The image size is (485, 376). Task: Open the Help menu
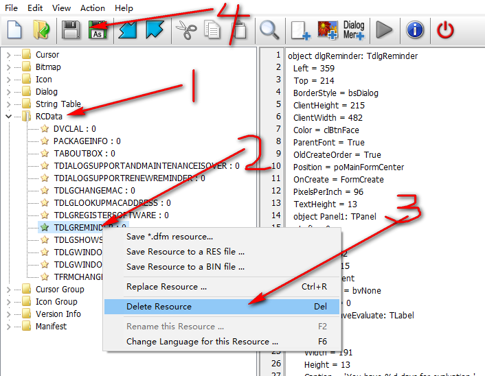[124, 8]
